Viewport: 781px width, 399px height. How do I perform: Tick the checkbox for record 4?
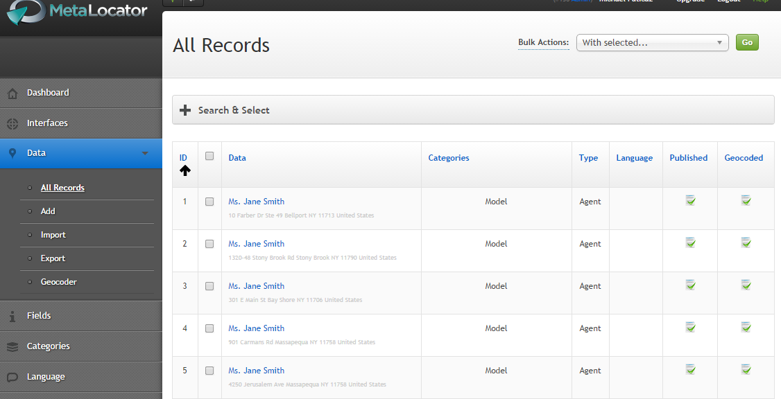[209, 328]
